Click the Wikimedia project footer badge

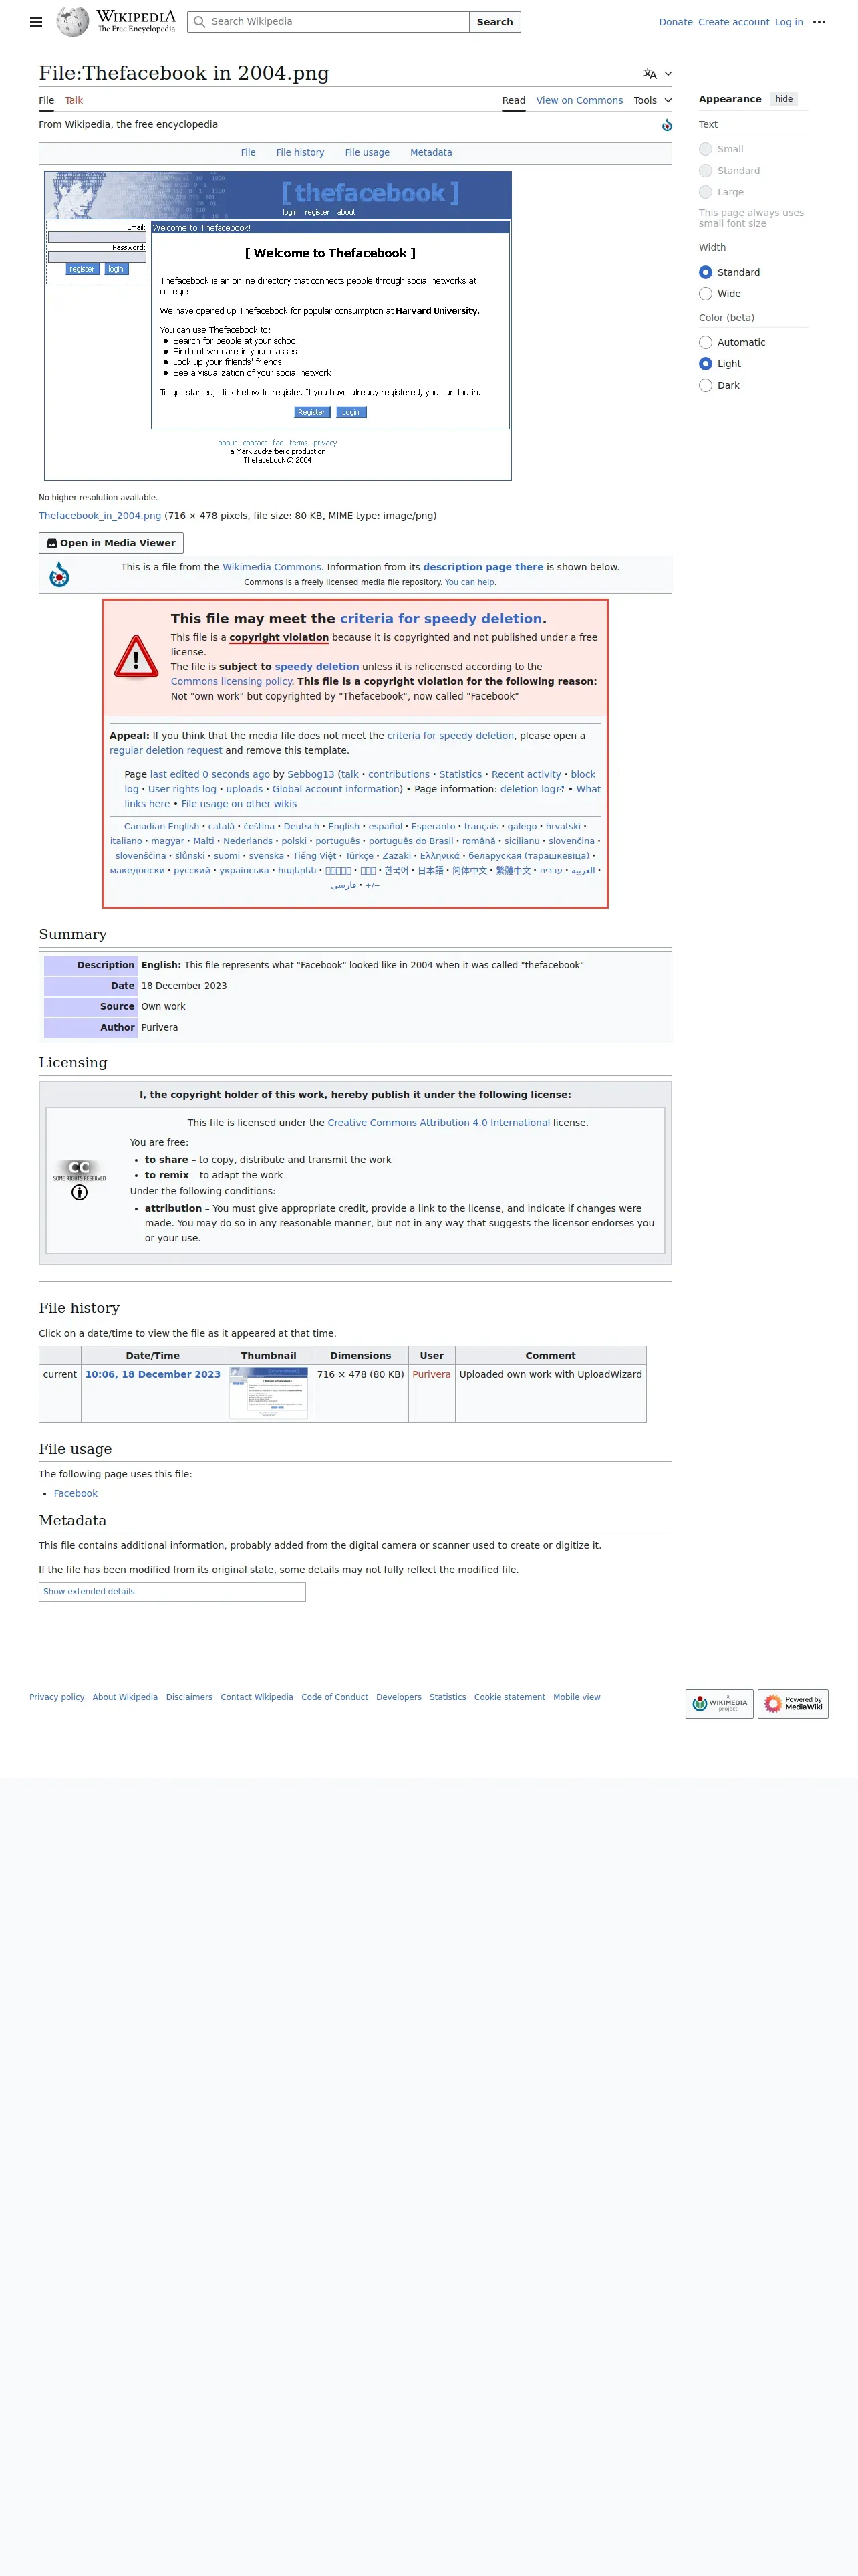719,1703
